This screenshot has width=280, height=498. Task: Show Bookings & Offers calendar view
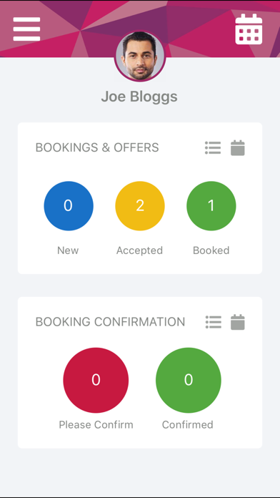238,147
